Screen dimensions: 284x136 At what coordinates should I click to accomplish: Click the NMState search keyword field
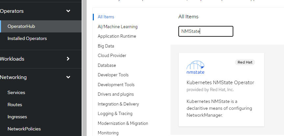(206, 31)
